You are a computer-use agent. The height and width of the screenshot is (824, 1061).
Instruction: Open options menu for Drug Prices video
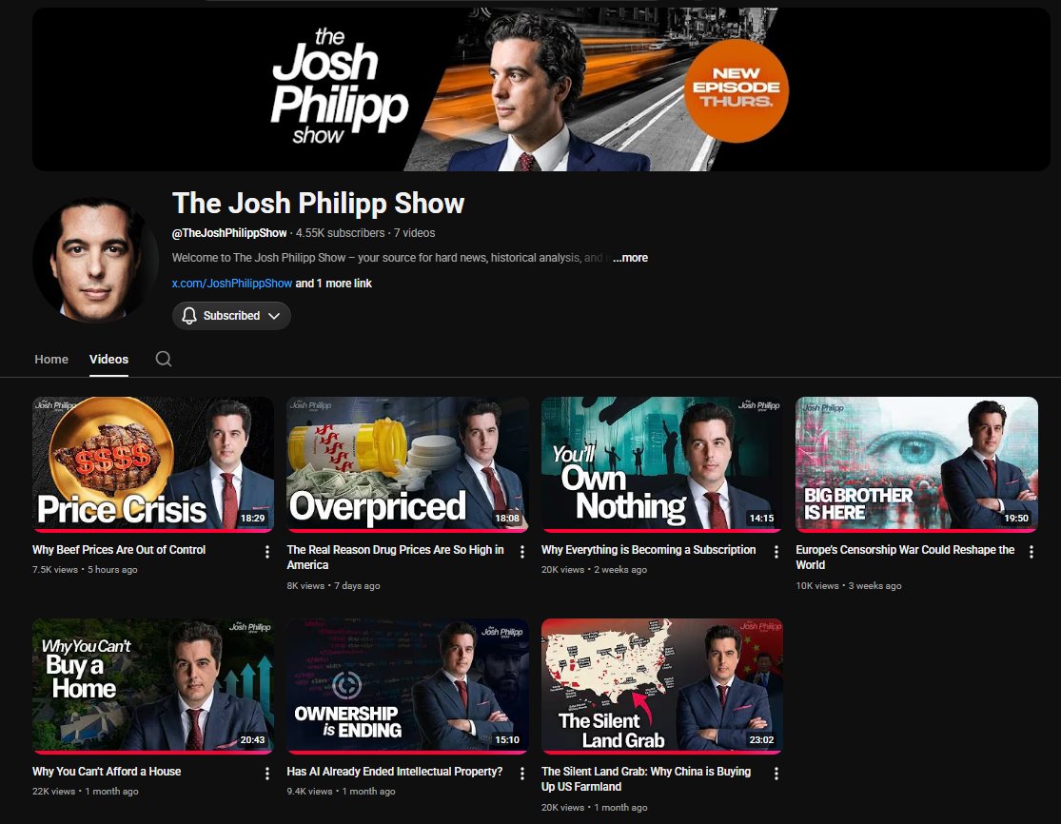point(521,552)
